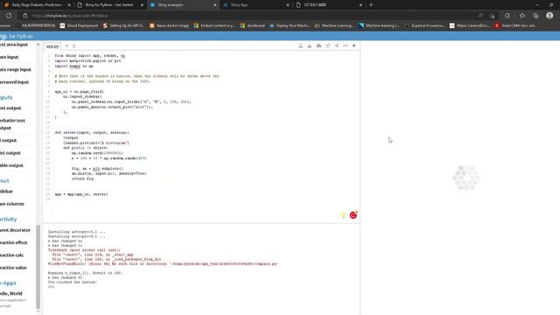Open the Text area input example
The height and width of the screenshot is (315, 560).
(14, 45)
